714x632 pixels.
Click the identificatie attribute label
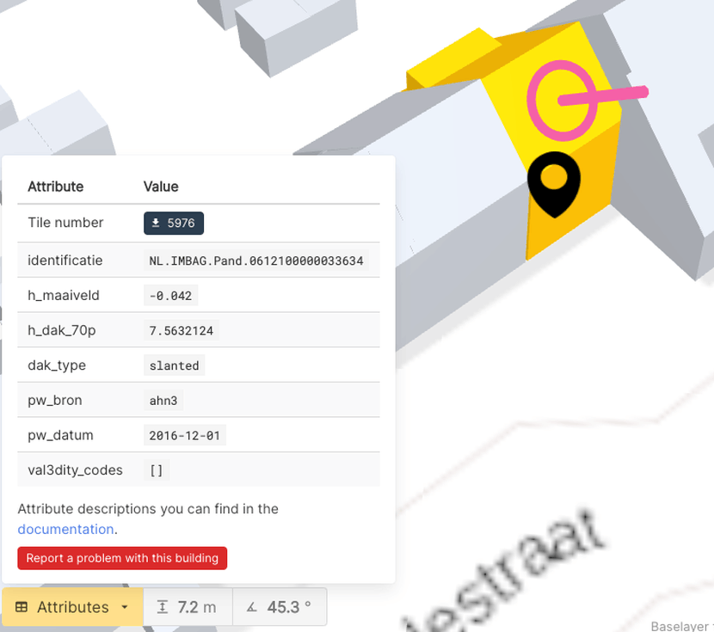pos(65,261)
